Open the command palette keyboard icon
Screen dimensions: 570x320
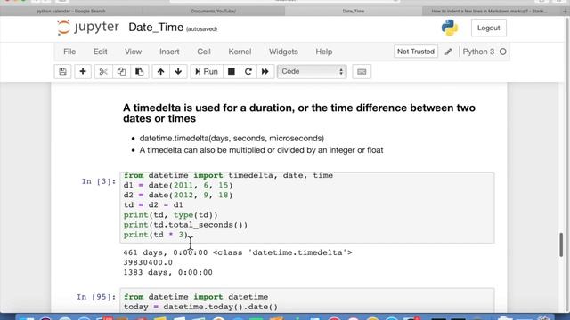tap(362, 71)
